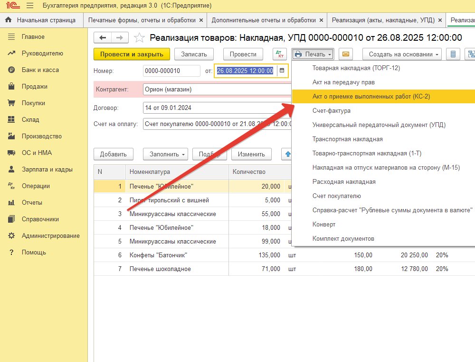Click into the Номер input field
475x362 pixels.
[171, 71]
